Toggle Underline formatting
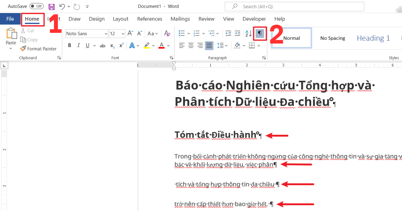This screenshot has width=402, height=211. point(87,45)
